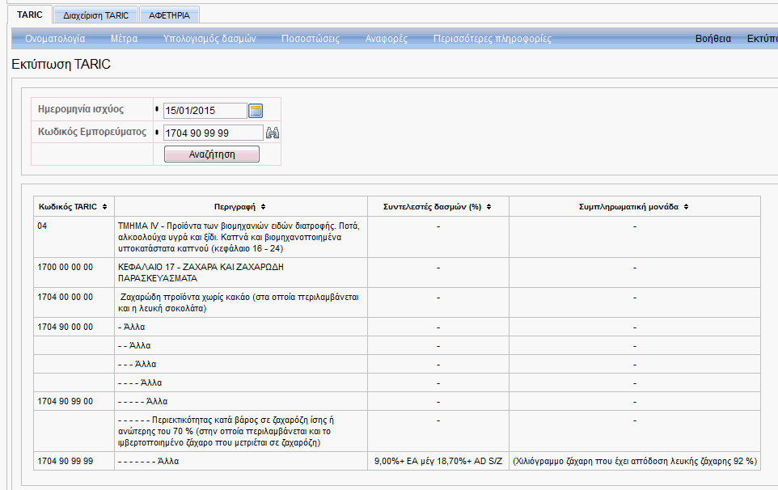Expand the Περισσότερες πληροφορίες menu

[x=492, y=39]
